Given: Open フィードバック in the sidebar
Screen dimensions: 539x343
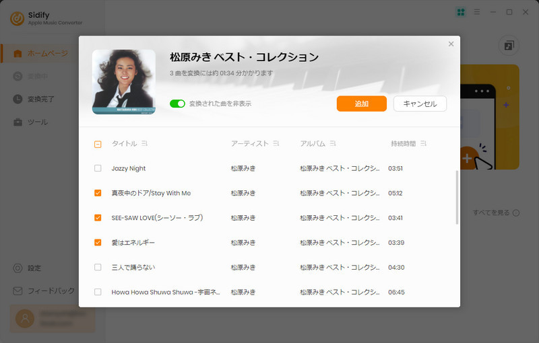Looking at the screenshot, I should 44,291.
